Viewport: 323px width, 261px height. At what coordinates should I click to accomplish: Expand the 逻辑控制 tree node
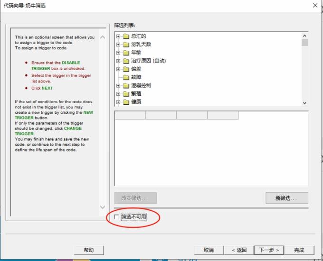(118, 86)
